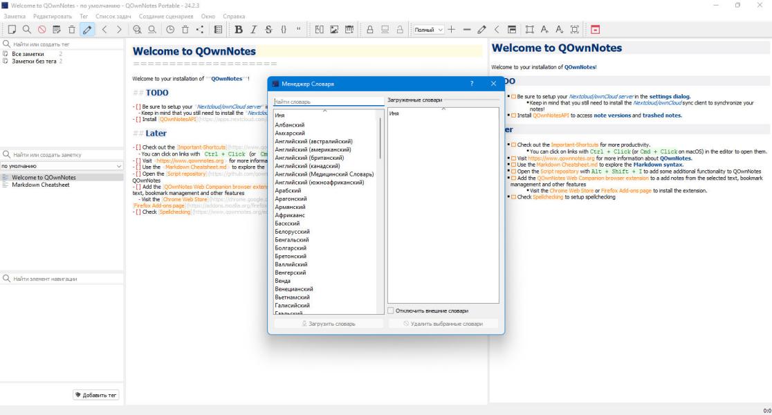Click the 'Добавить тег' button
772x415 pixels.
point(96,395)
